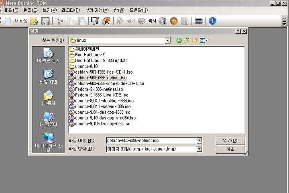Viewport: 289px width, 193px height.
Task: Open compilation with the folder toolbar icon
Action: pos(34,21)
